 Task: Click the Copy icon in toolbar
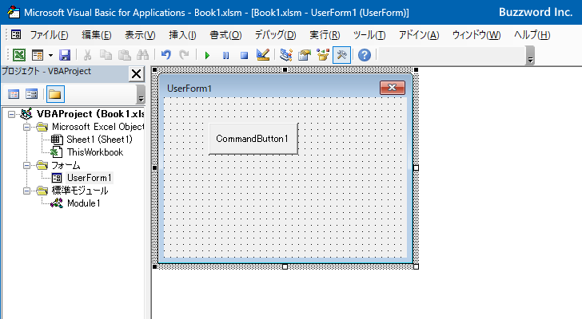click(106, 55)
